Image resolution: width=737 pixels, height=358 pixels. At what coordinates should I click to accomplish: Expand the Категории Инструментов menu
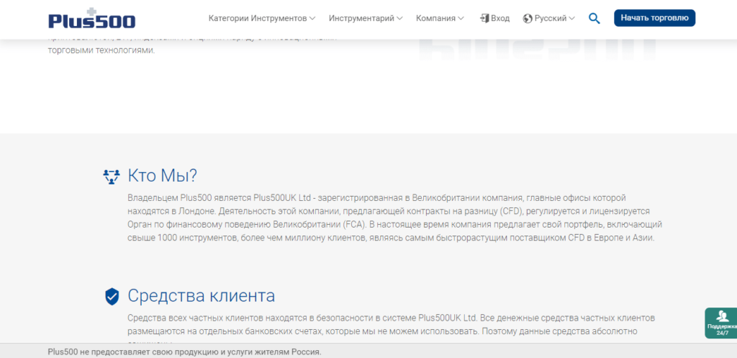pyautogui.click(x=262, y=18)
